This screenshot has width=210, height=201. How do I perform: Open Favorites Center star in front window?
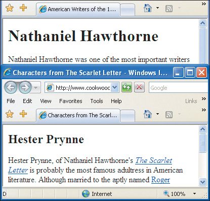(10, 114)
